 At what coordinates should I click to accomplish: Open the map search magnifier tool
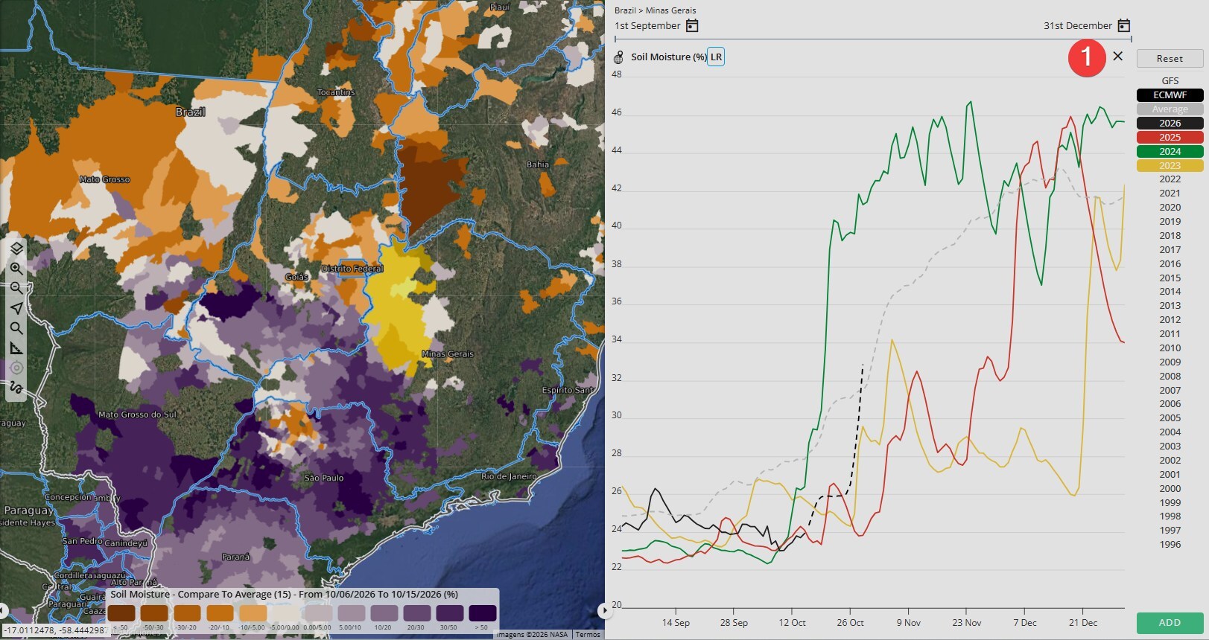pyautogui.click(x=16, y=328)
